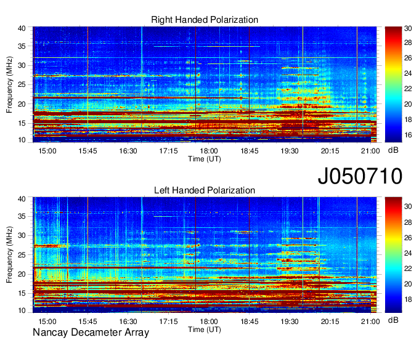Click the 35 MHz tick on the top plot

pos(22,46)
